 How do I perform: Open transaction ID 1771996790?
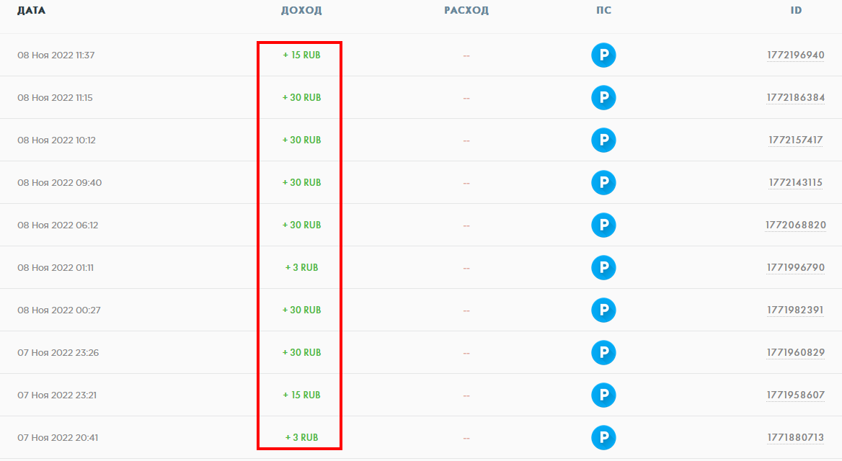pyautogui.click(x=796, y=267)
